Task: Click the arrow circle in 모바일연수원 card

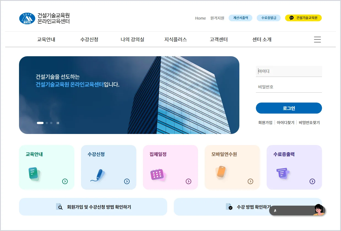Action: coord(250,181)
